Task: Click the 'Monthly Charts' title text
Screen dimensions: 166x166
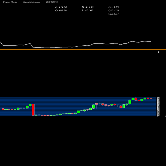Action: (x=10, y=2)
